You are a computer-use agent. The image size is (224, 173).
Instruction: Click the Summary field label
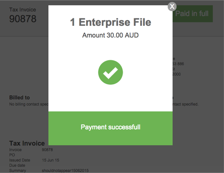click(x=18, y=171)
